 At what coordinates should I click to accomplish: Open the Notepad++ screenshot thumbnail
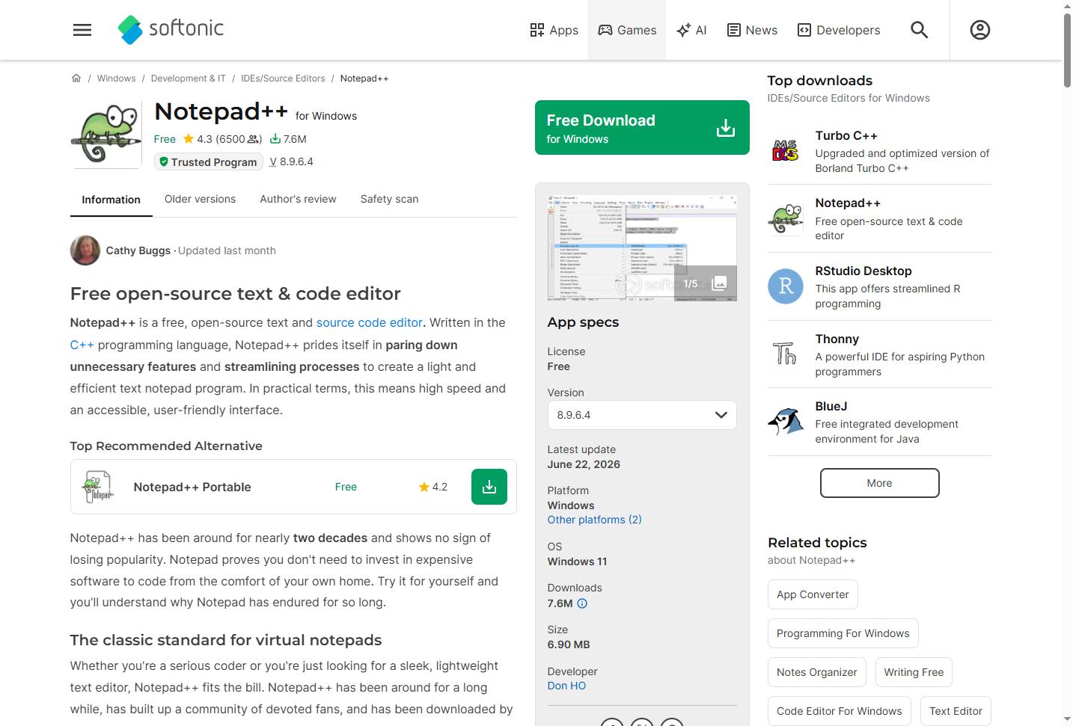click(642, 248)
